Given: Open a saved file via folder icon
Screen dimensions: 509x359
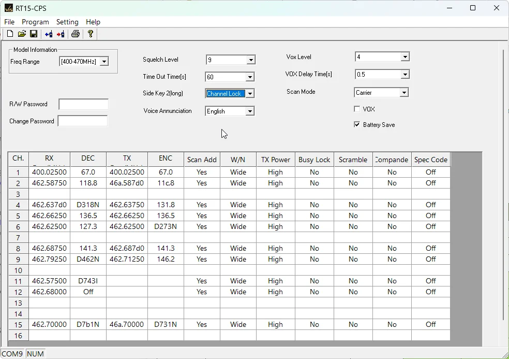Looking at the screenshot, I should (22, 34).
